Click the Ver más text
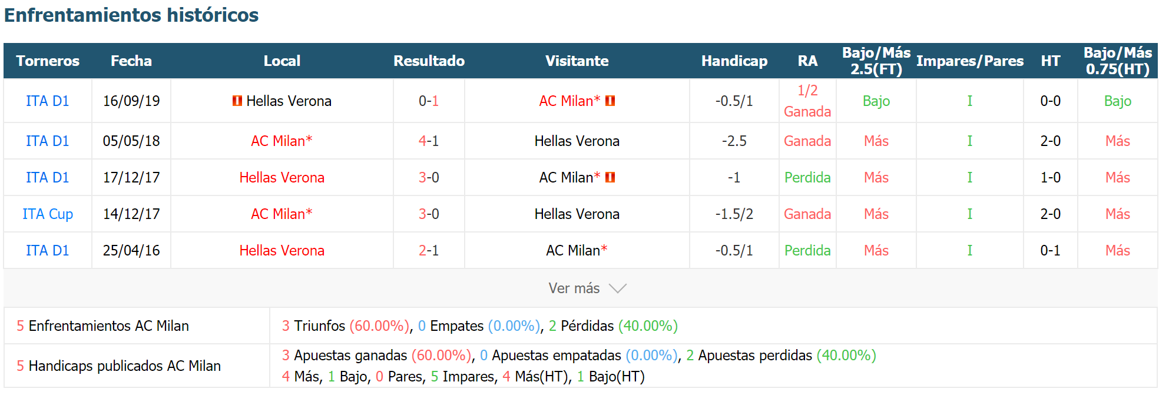 (574, 288)
